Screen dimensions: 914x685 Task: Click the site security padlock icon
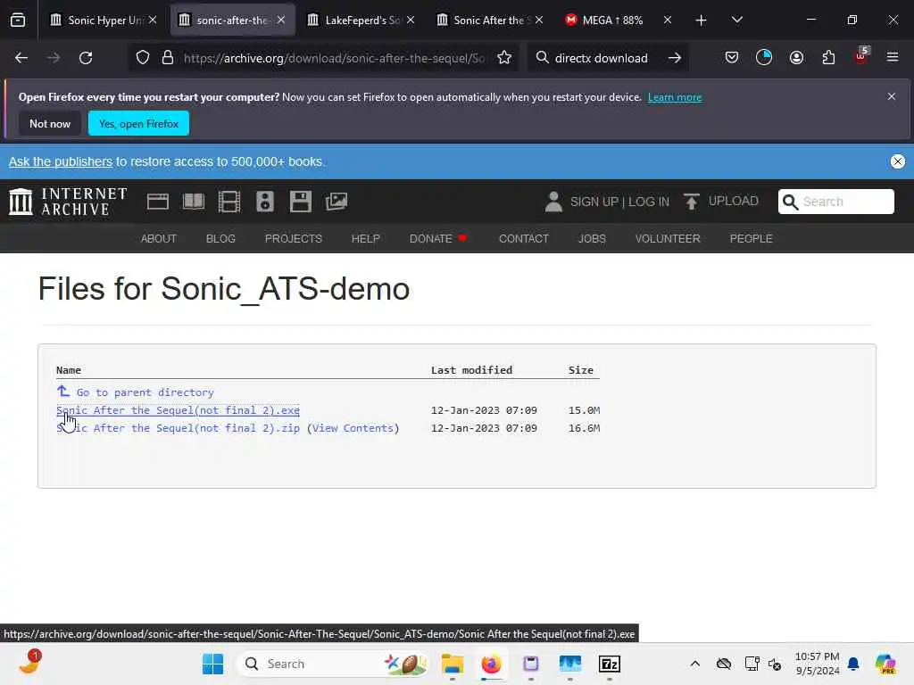point(168,58)
